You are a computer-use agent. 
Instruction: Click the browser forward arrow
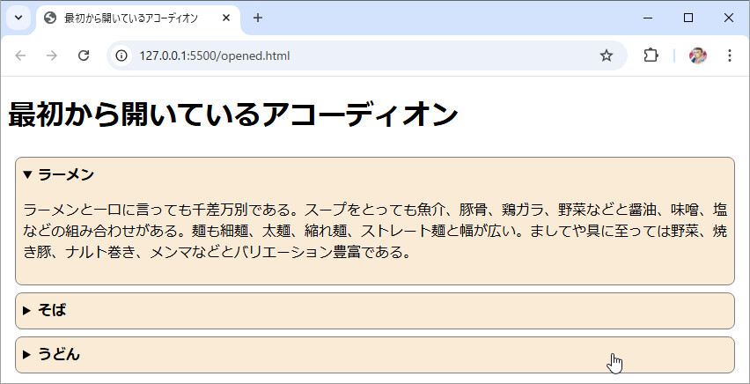pos(52,55)
